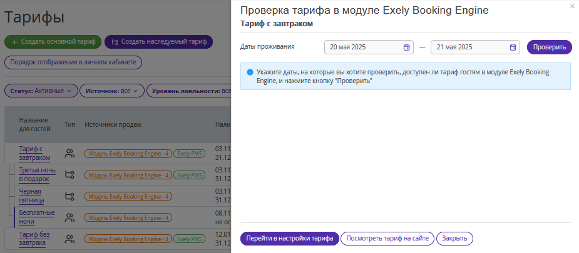Click Посмотреть тариф на сайте
The image size is (579, 253).
click(387, 238)
